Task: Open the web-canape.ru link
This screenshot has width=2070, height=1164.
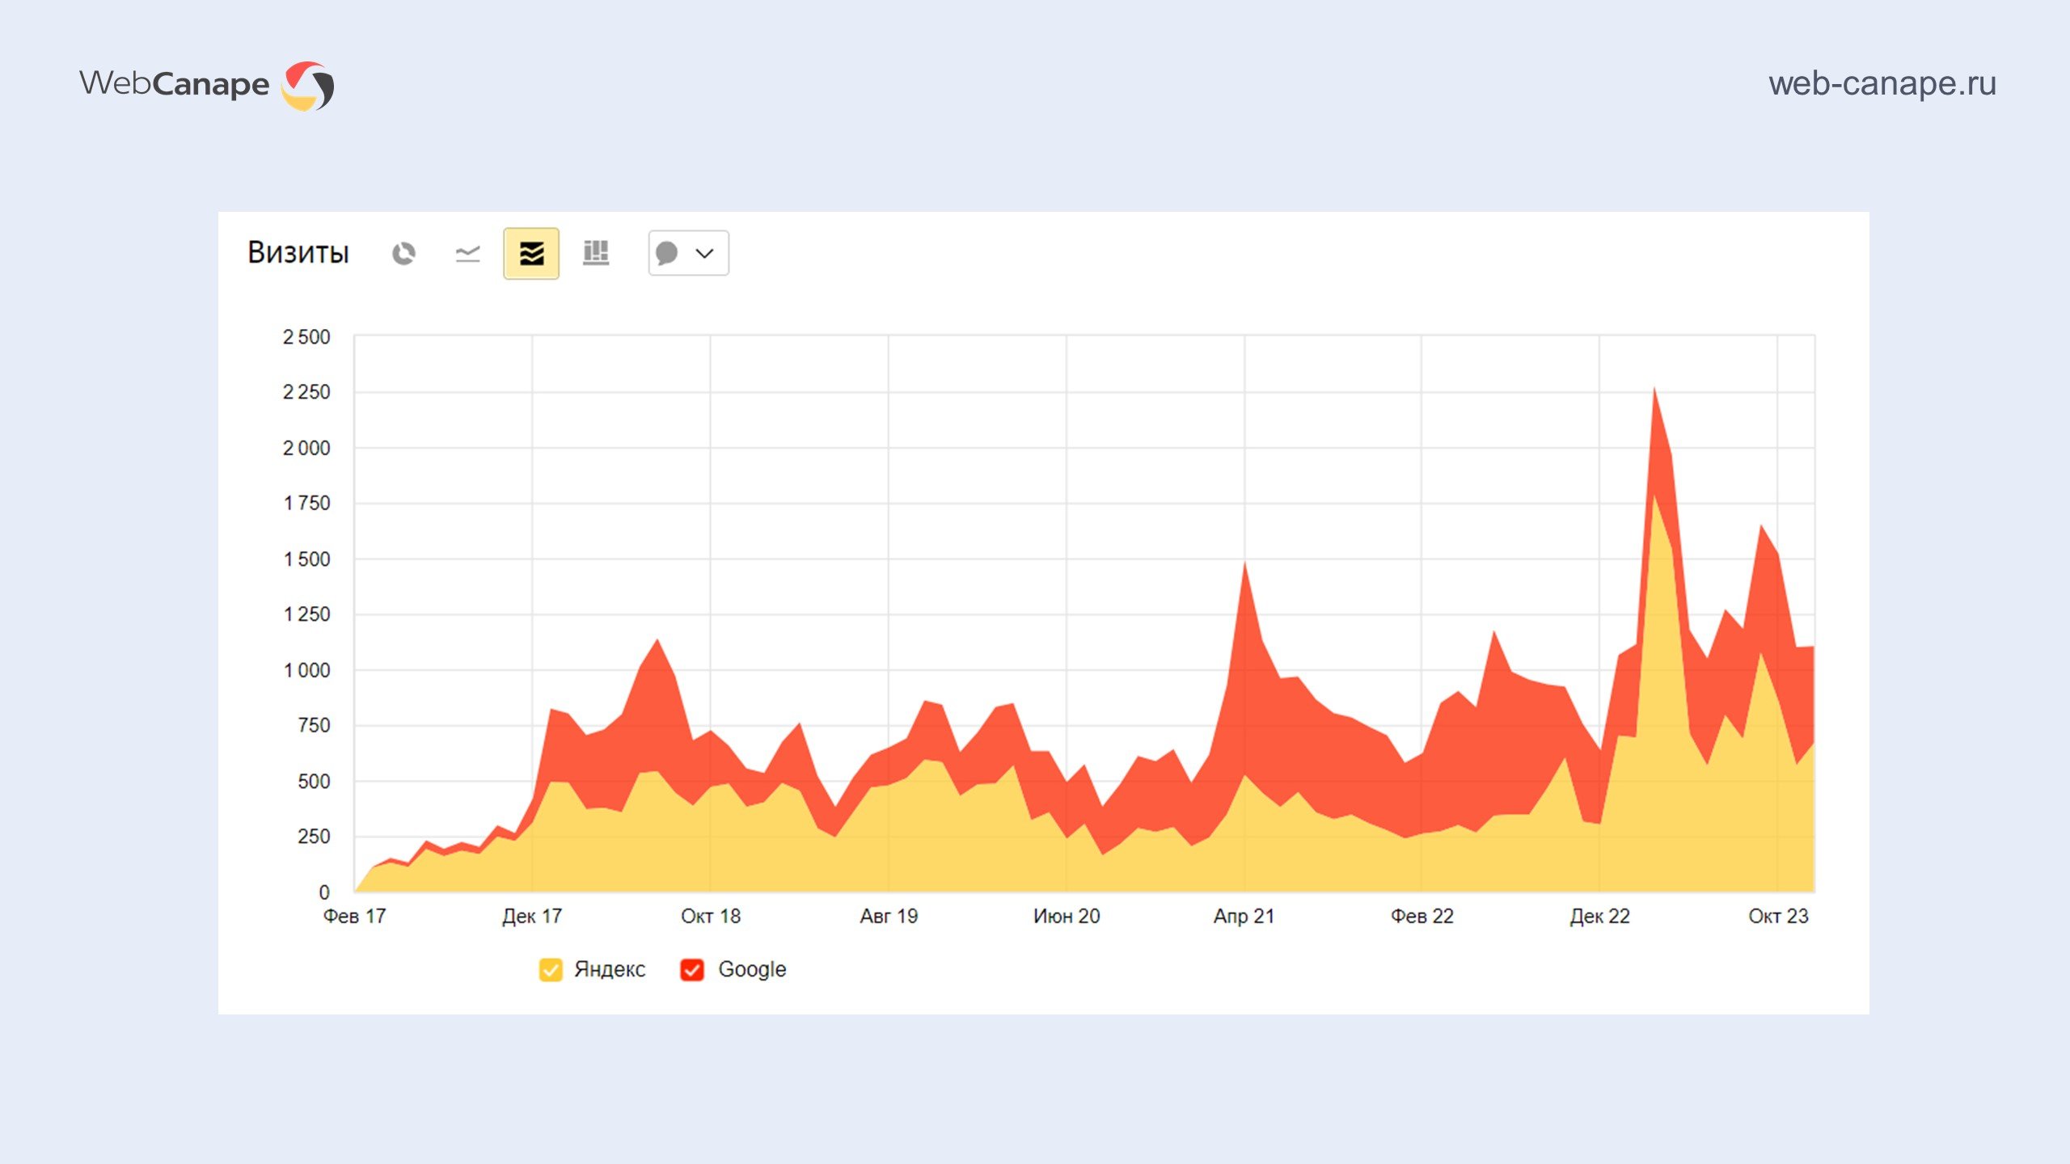Action: pos(1882,83)
